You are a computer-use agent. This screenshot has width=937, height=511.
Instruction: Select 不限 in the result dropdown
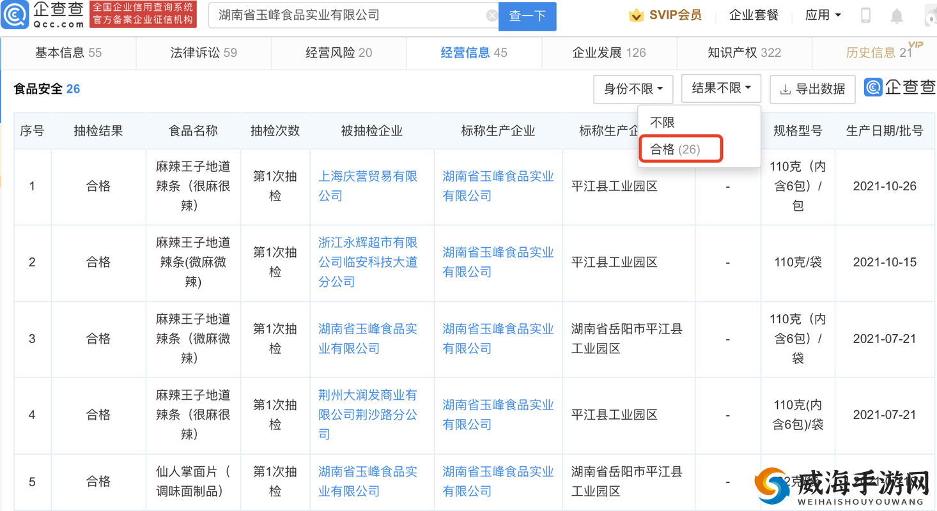(x=662, y=122)
